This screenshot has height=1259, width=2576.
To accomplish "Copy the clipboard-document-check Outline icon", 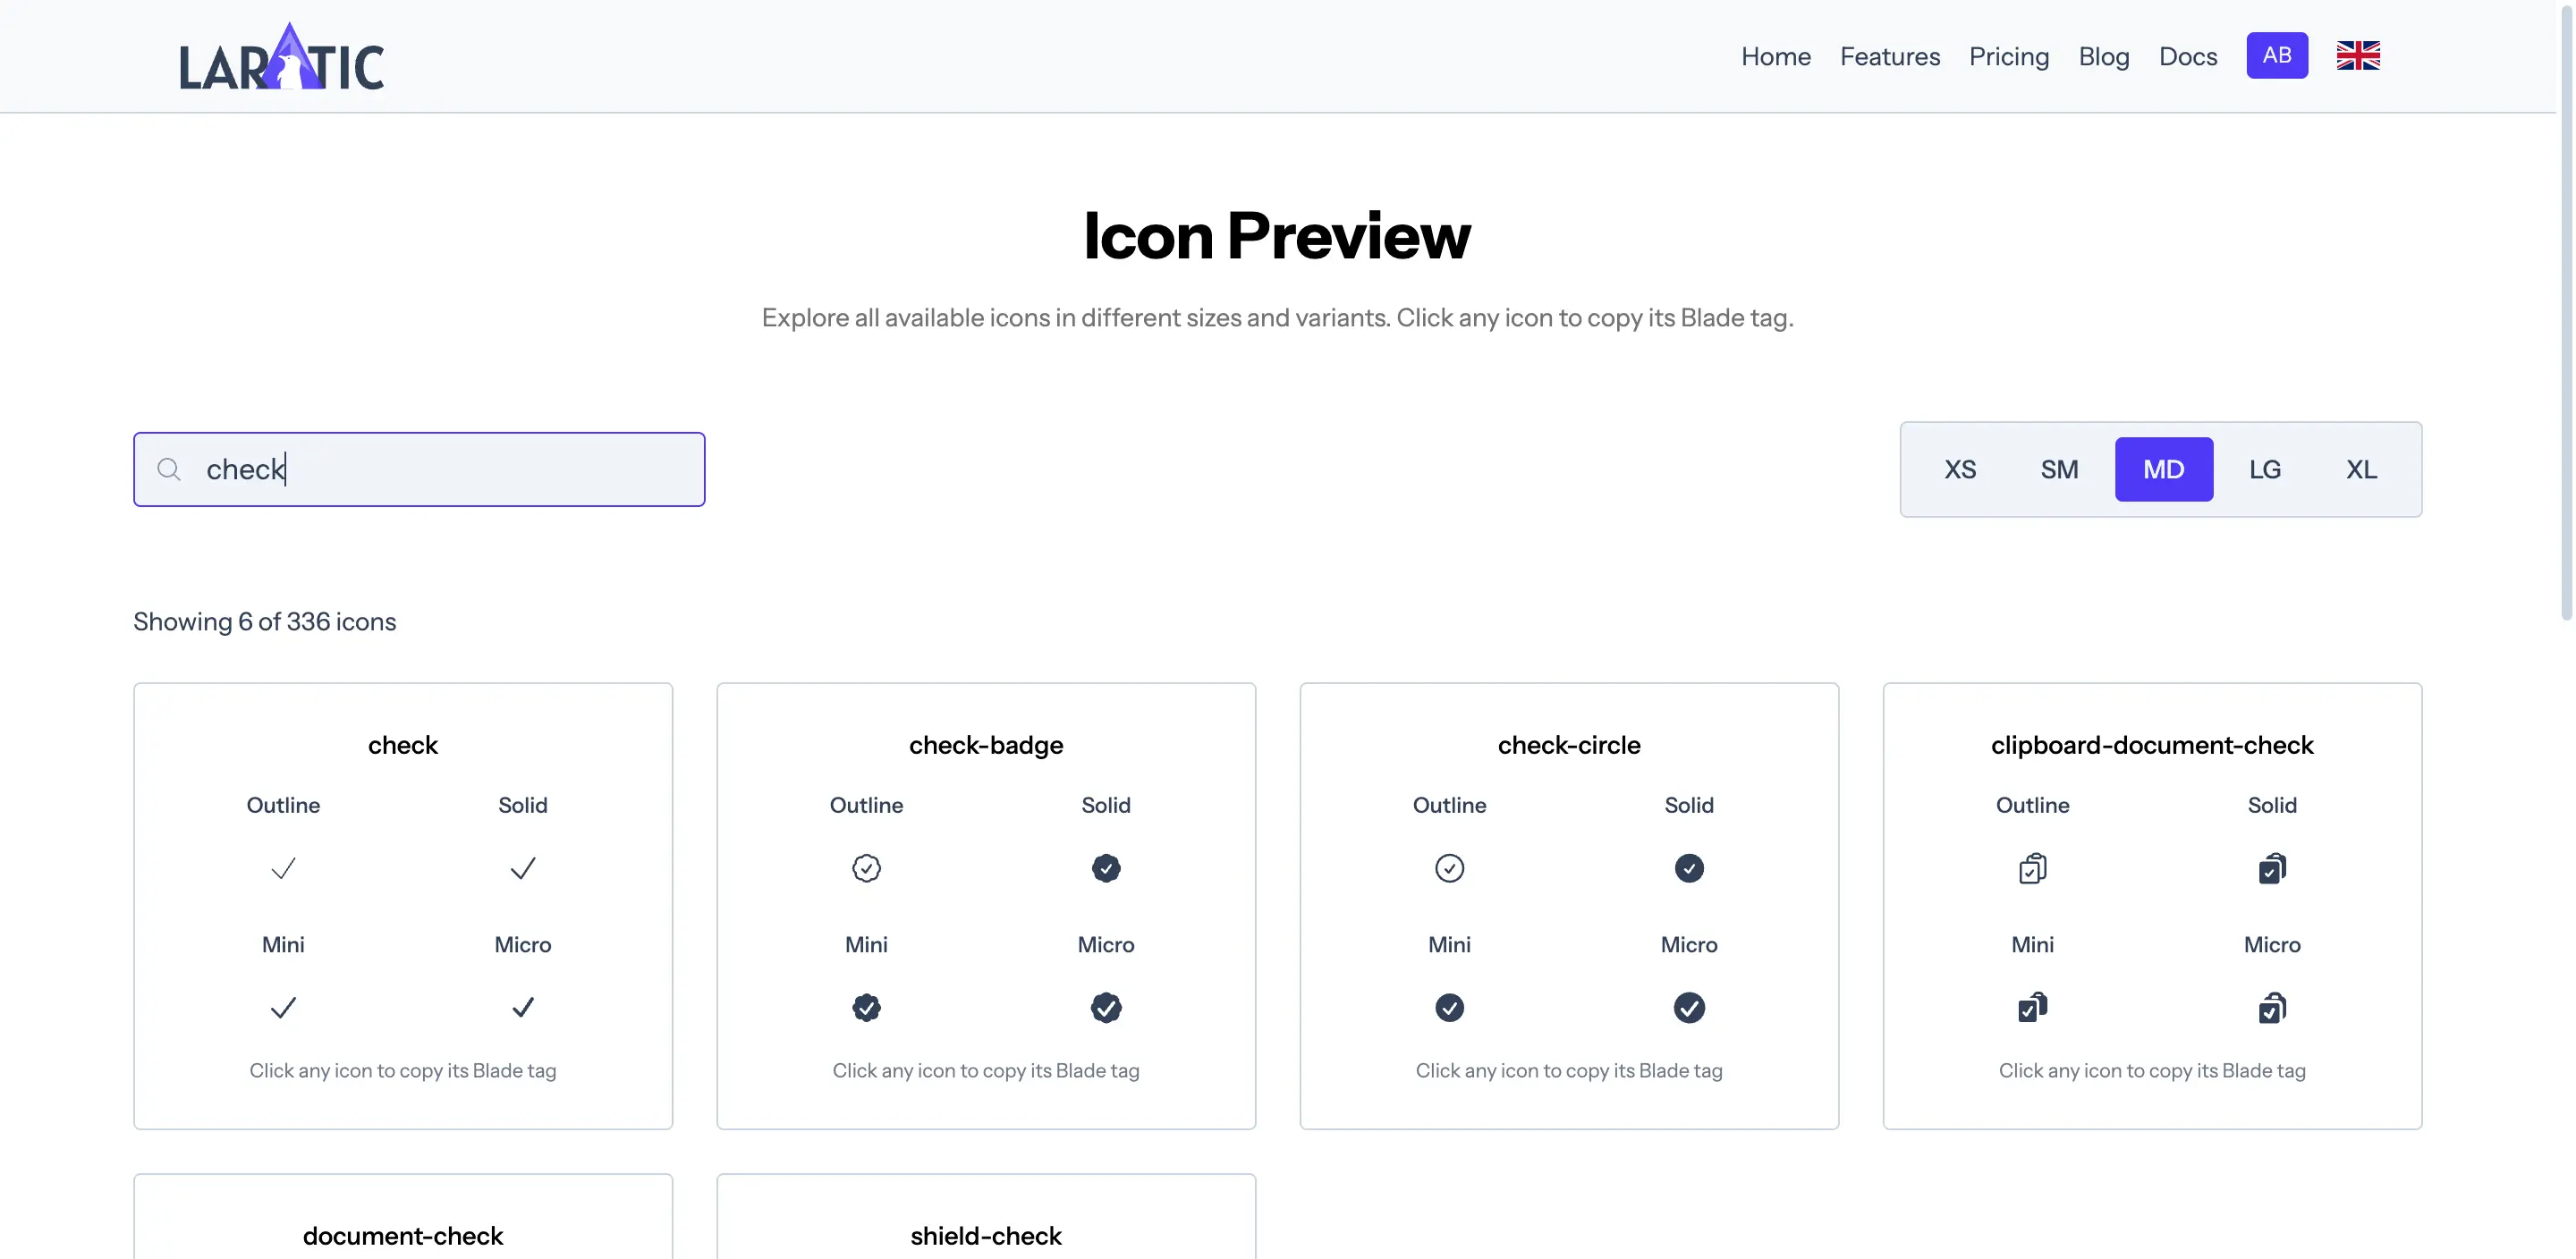I will point(2032,868).
